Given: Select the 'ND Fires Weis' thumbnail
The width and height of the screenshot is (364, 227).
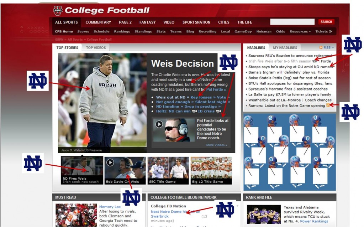Looking at the screenshot, I should [82, 170].
